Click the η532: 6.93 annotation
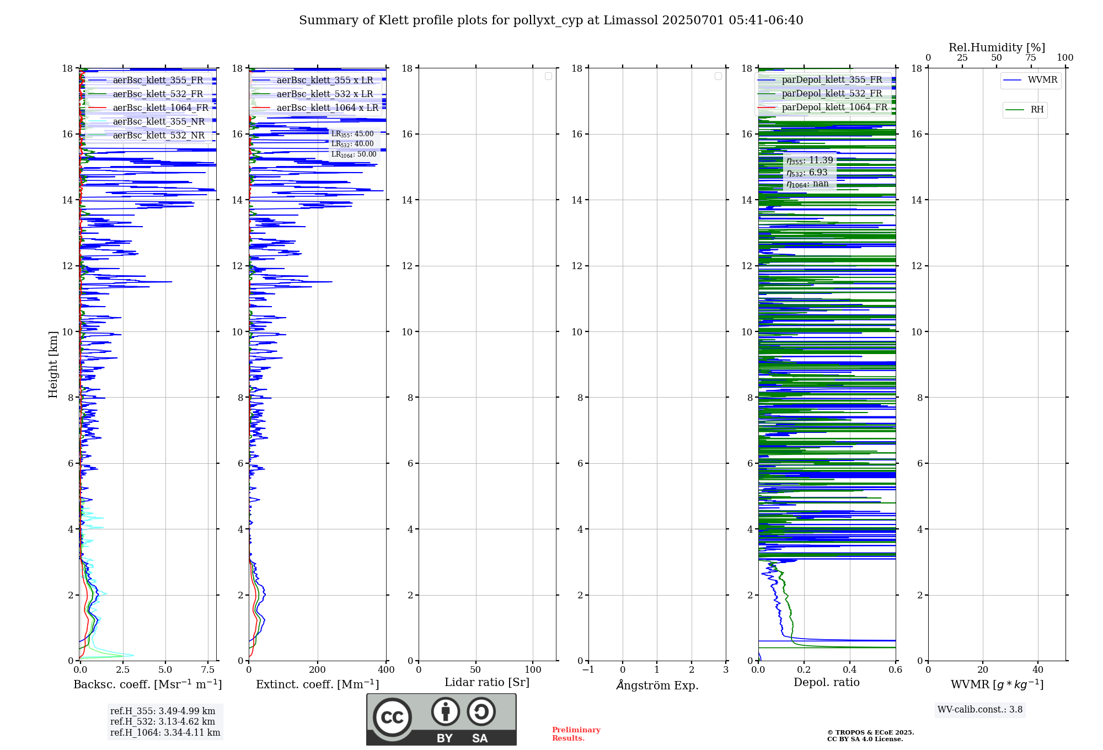 click(x=807, y=173)
